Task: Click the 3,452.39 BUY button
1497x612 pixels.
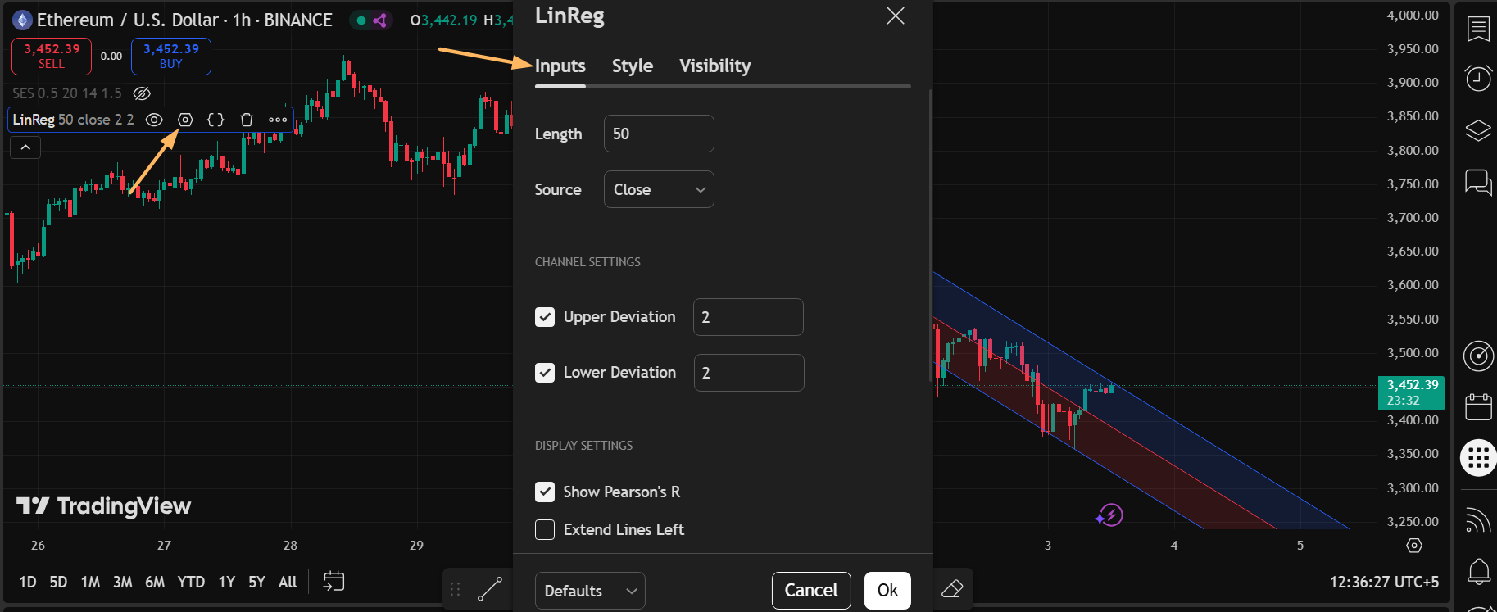Action: click(x=171, y=57)
